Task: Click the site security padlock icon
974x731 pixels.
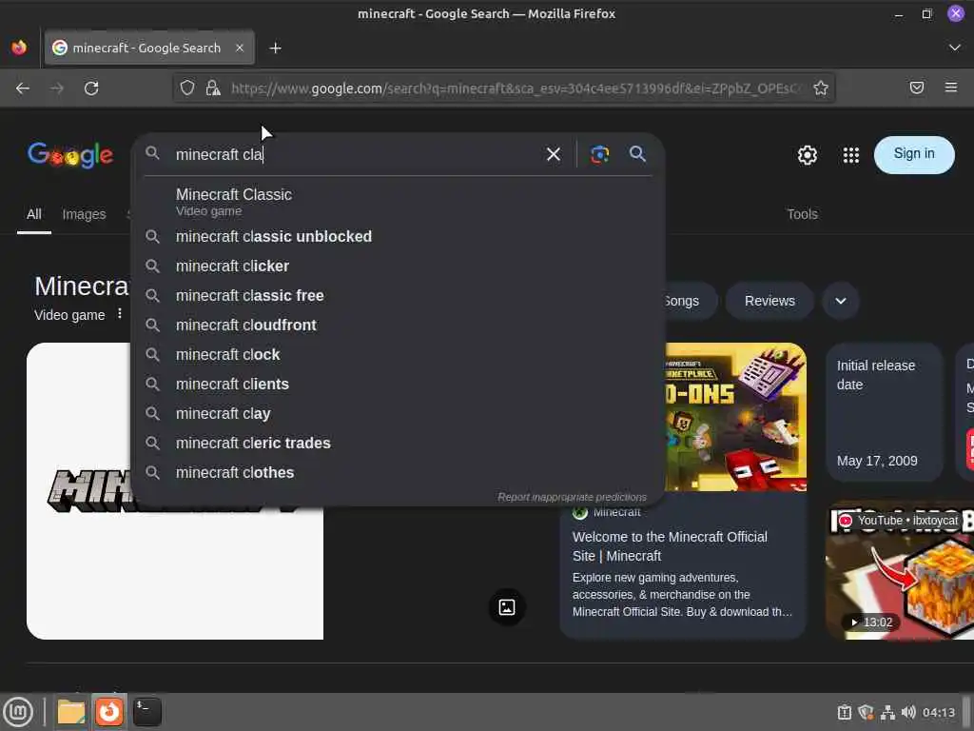Action: (x=213, y=88)
